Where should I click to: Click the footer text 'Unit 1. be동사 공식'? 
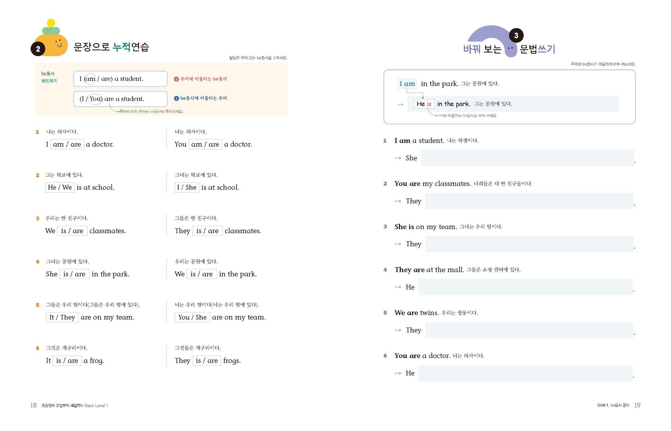(613, 405)
